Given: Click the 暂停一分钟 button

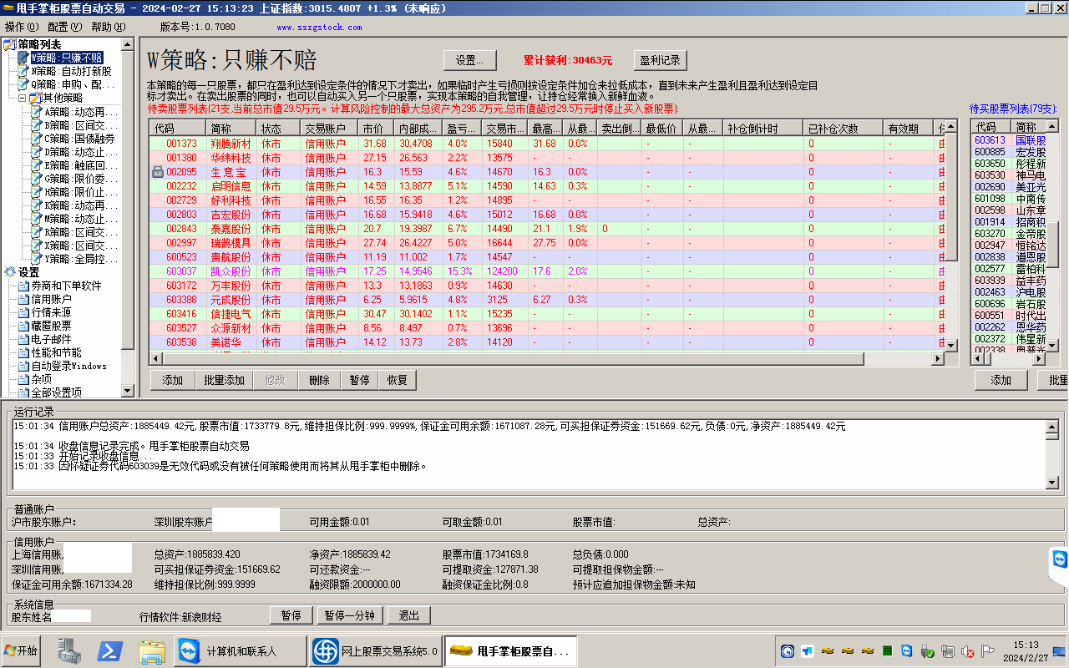Looking at the screenshot, I should [x=349, y=615].
